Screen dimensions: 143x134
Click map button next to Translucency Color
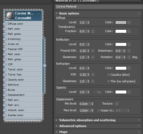129,31
